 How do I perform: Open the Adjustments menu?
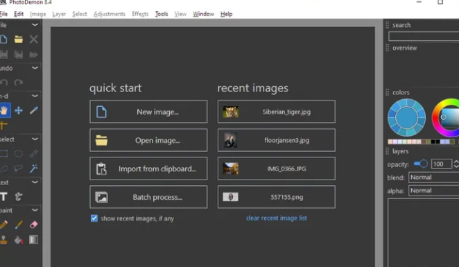click(x=110, y=14)
